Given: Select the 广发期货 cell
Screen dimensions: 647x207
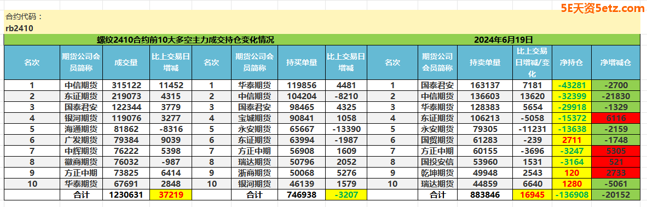Looking at the screenshot, I should coord(82,140).
